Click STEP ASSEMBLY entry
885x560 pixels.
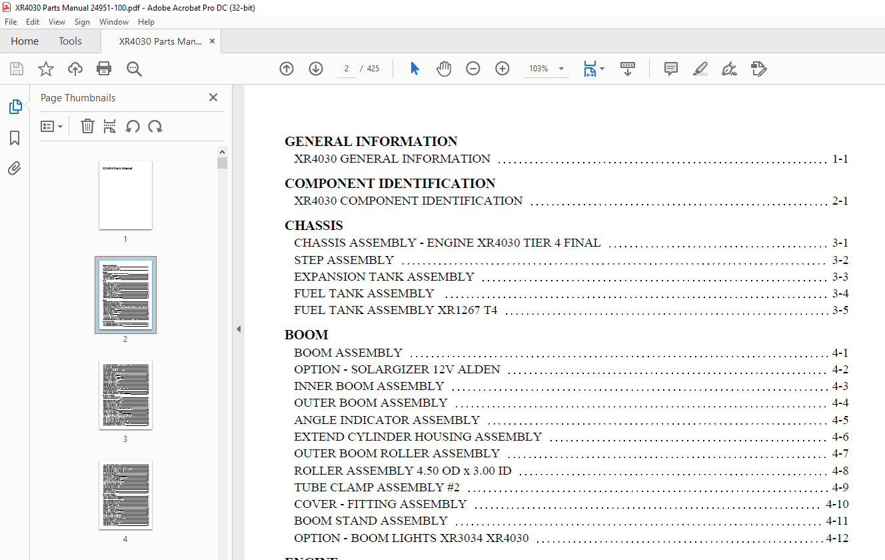click(344, 260)
